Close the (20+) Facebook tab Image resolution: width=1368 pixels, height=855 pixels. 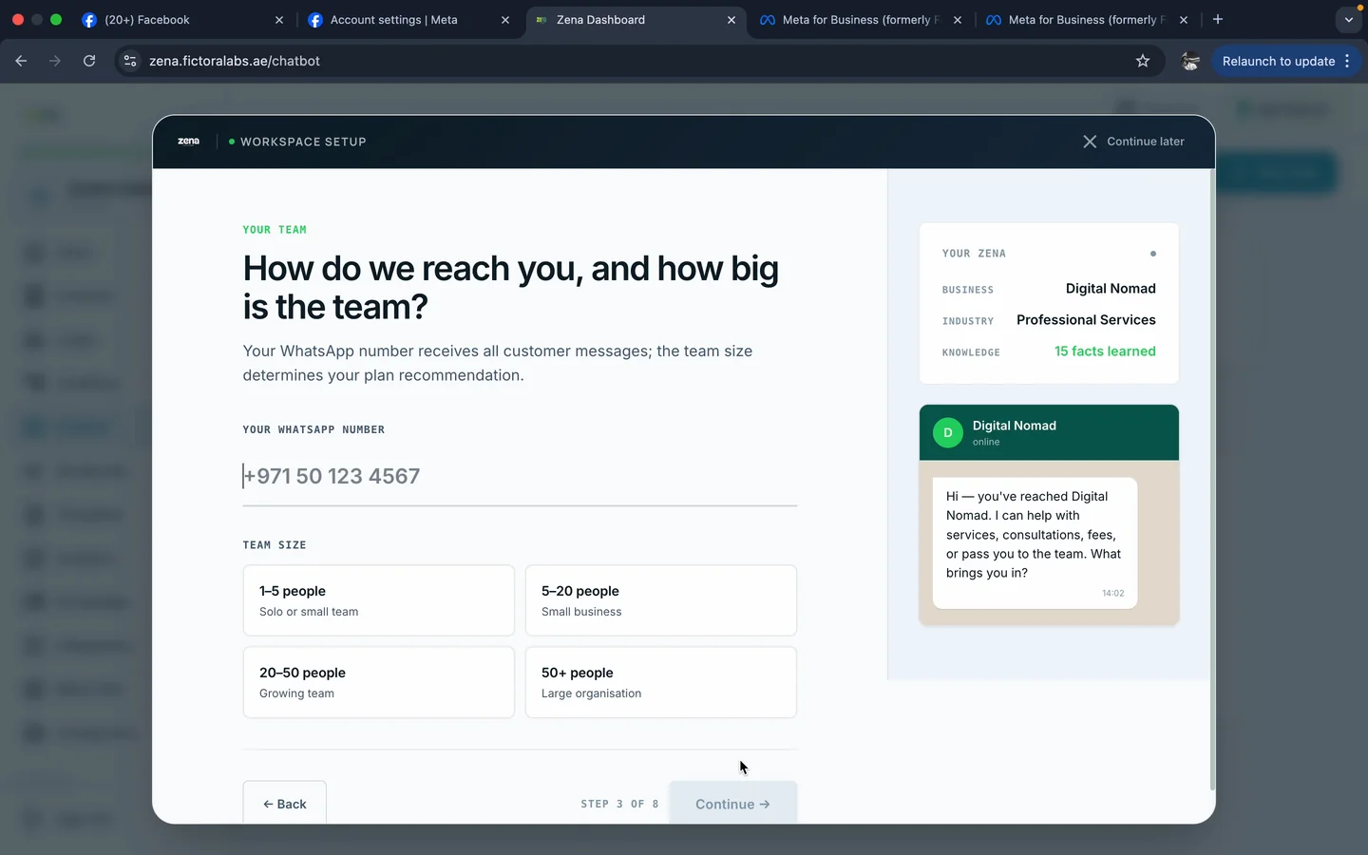279,20
